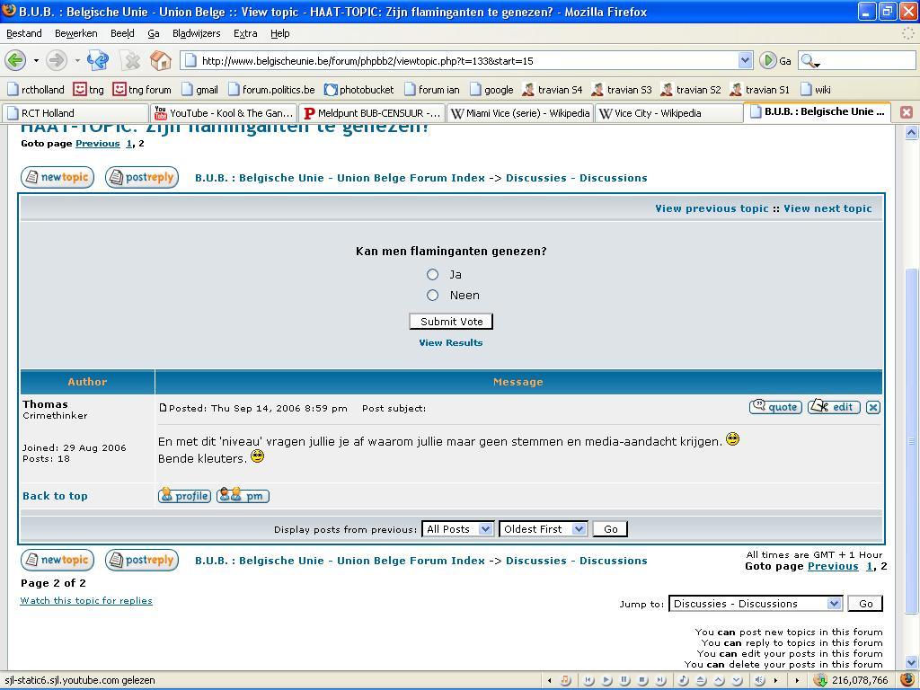Click the Reload page toolbar icon
Viewport: 920px width, 690px height.
[x=98, y=60]
